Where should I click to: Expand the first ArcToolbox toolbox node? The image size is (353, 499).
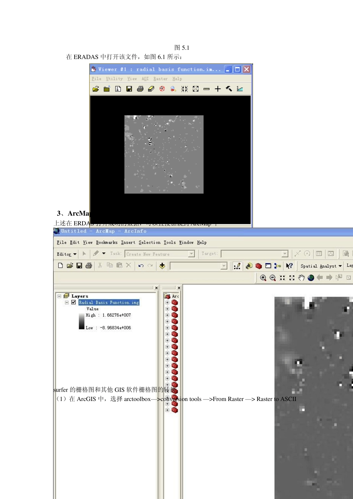(x=167, y=303)
